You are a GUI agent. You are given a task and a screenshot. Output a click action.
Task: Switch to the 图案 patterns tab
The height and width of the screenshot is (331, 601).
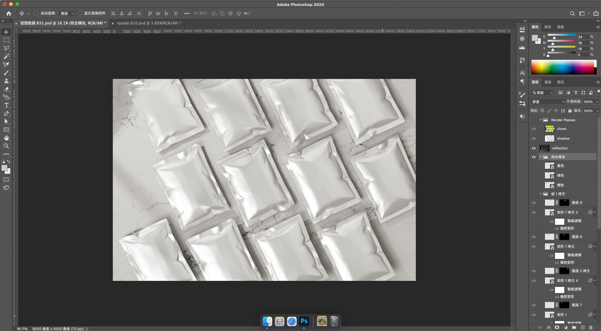click(x=560, y=27)
